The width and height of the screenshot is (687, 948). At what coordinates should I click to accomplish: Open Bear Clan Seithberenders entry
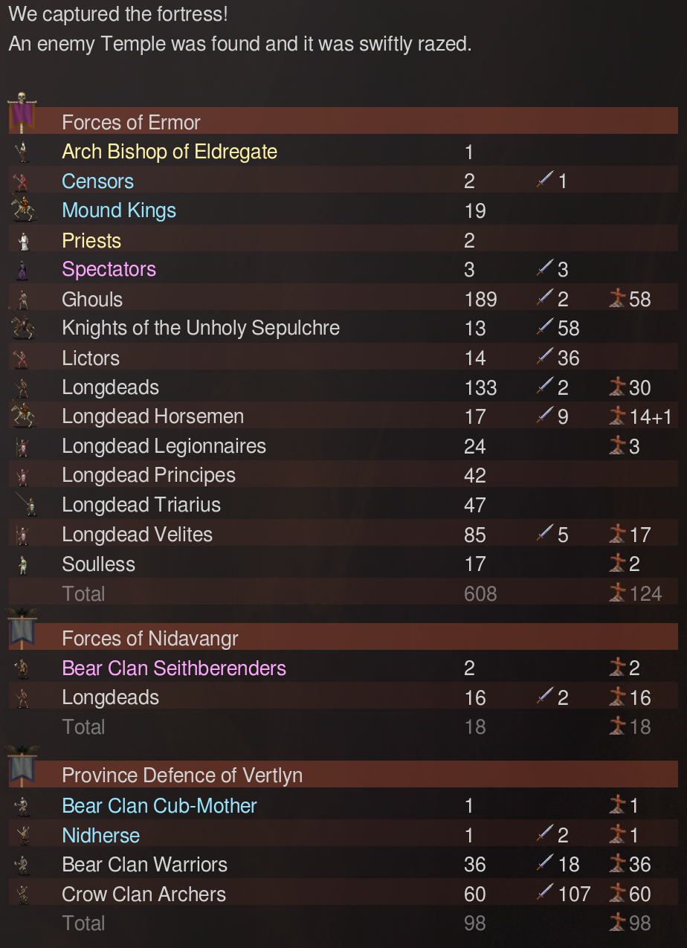[x=174, y=668]
